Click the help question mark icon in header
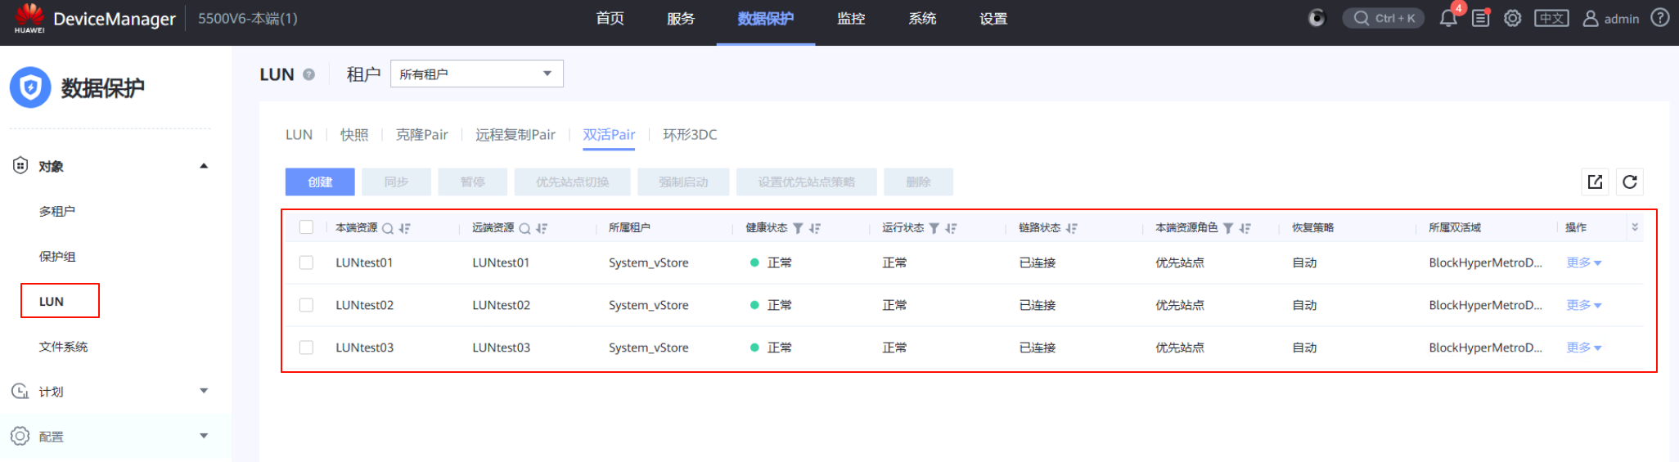Viewport: 1679px width, 462px height. click(x=1659, y=18)
